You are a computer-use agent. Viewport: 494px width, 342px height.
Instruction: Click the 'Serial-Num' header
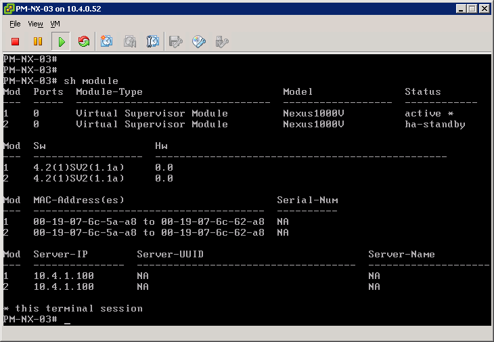307,200
